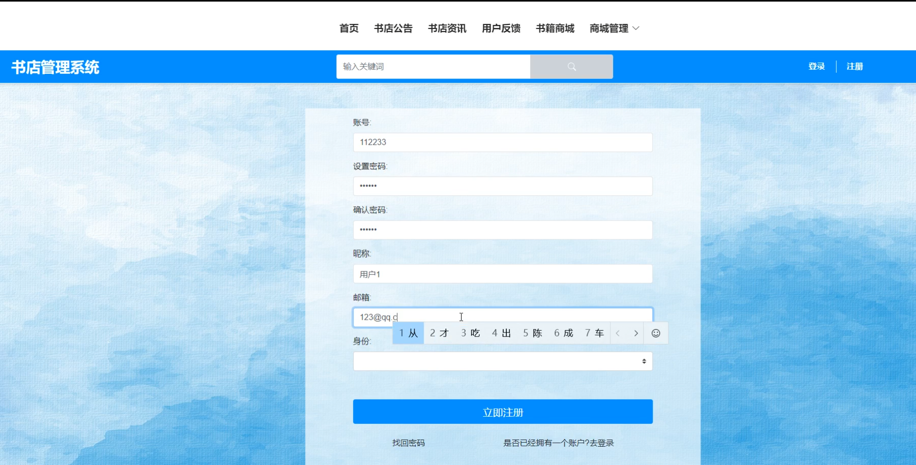Select IME candidate 1 从
Image resolution: width=916 pixels, height=465 pixels.
408,333
